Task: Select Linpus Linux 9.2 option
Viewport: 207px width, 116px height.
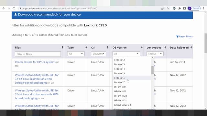Action: [x=132, y=105]
